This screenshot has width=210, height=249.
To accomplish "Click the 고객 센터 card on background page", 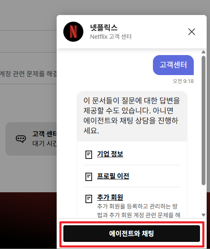I will click(31, 139).
